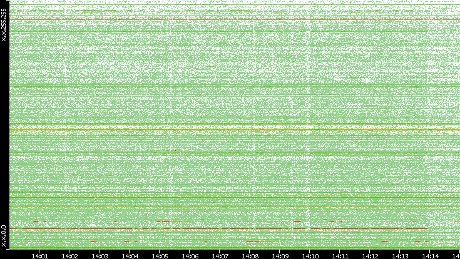Click the x.x.255.255 vertical axis label
Image resolution: width=460 pixels, height=259 pixels.
coord(4,25)
